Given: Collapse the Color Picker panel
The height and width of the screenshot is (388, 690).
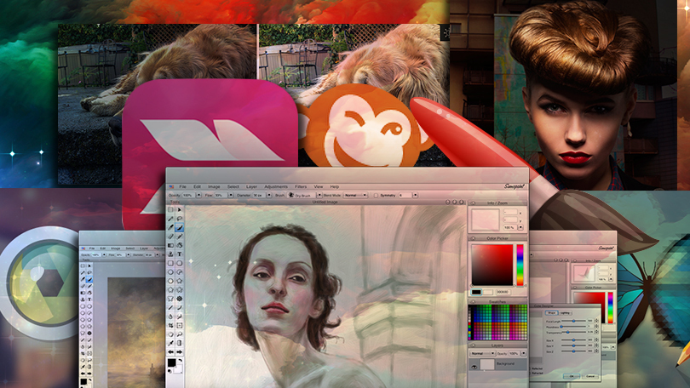Looking at the screenshot, I should click(474, 237).
